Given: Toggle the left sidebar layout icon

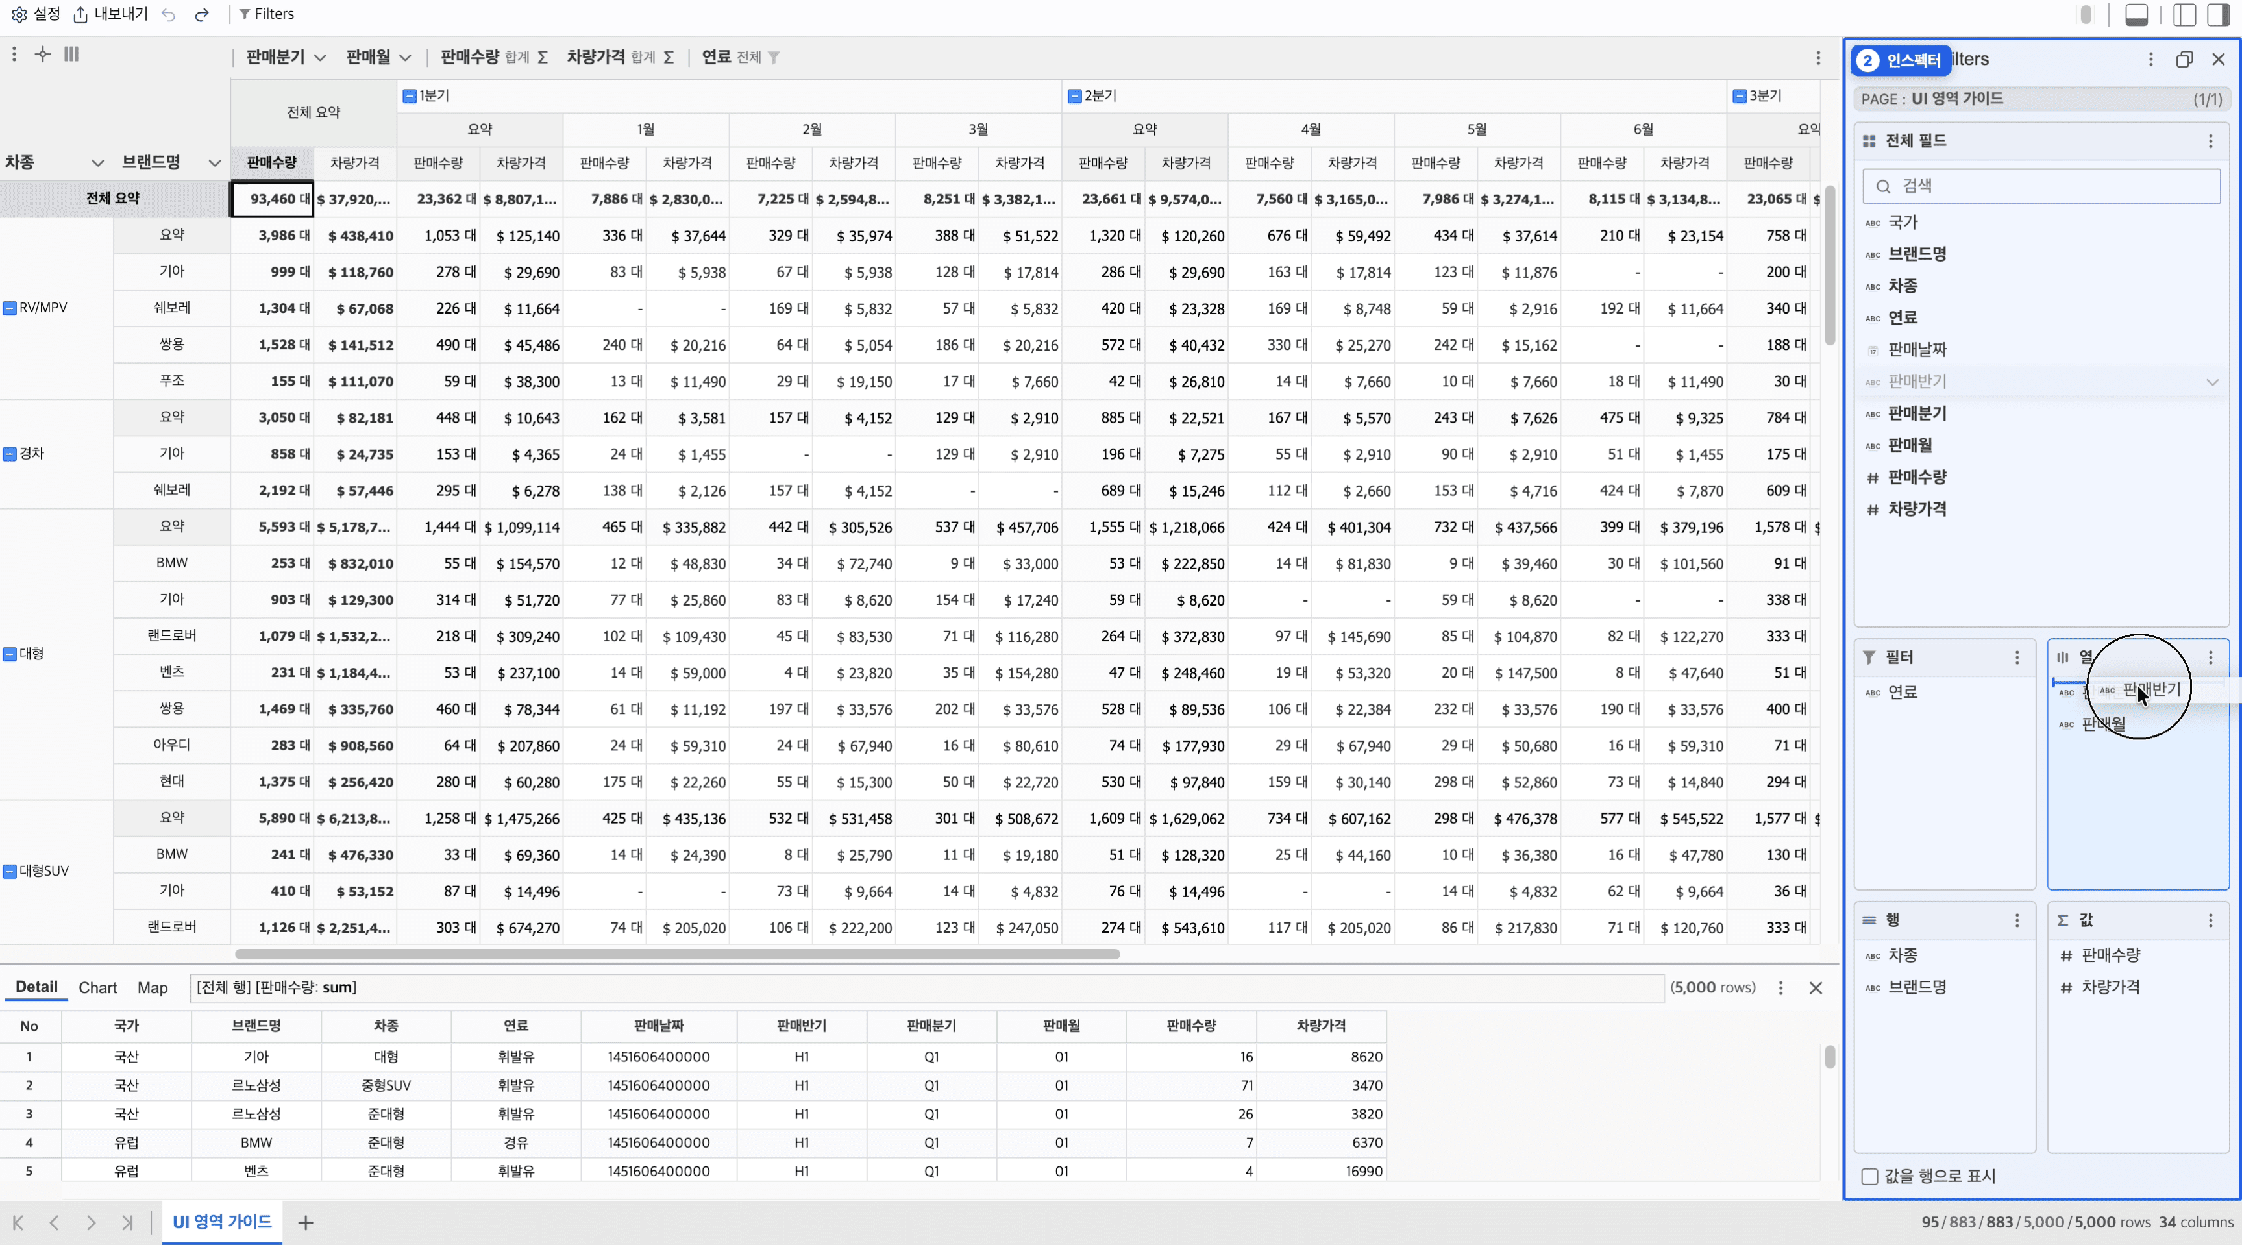Looking at the screenshot, I should [2185, 15].
